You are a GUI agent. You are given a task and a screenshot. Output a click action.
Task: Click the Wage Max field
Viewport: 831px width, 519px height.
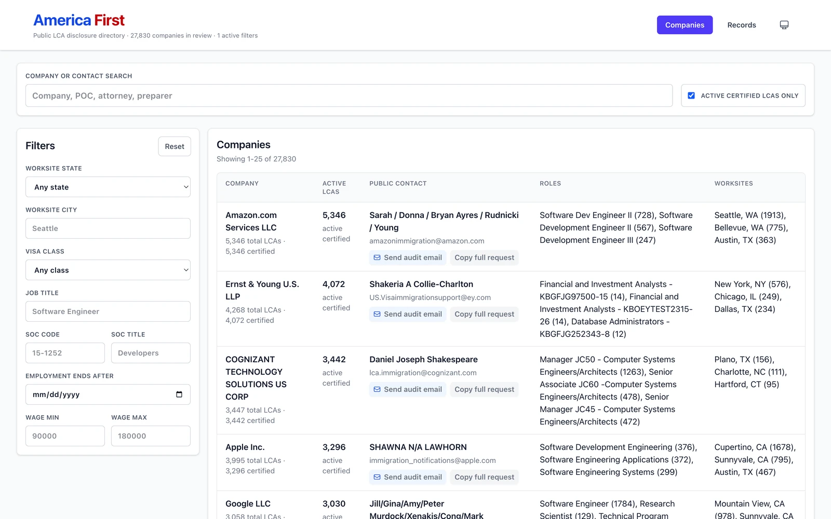click(151, 436)
